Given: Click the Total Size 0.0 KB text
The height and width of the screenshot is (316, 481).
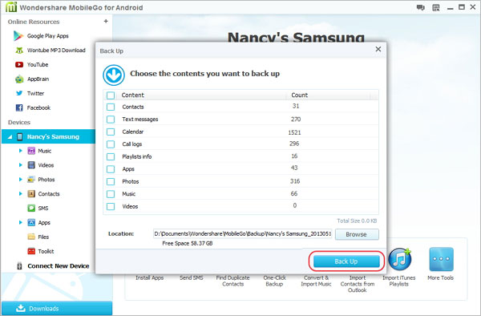Looking at the screenshot, I should point(357,221).
